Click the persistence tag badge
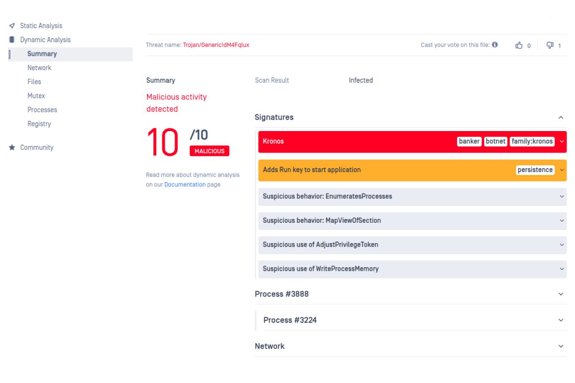 [535, 170]
